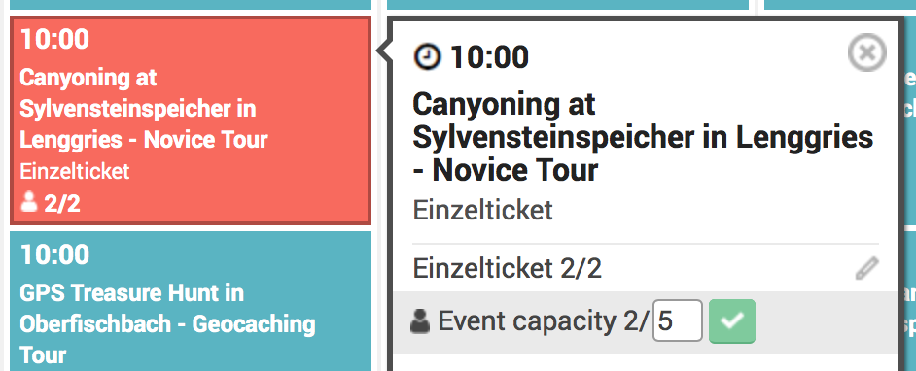Confirm capacity with the green checkmark button
This screenshot has height=371, width=916.
(732, 320)
